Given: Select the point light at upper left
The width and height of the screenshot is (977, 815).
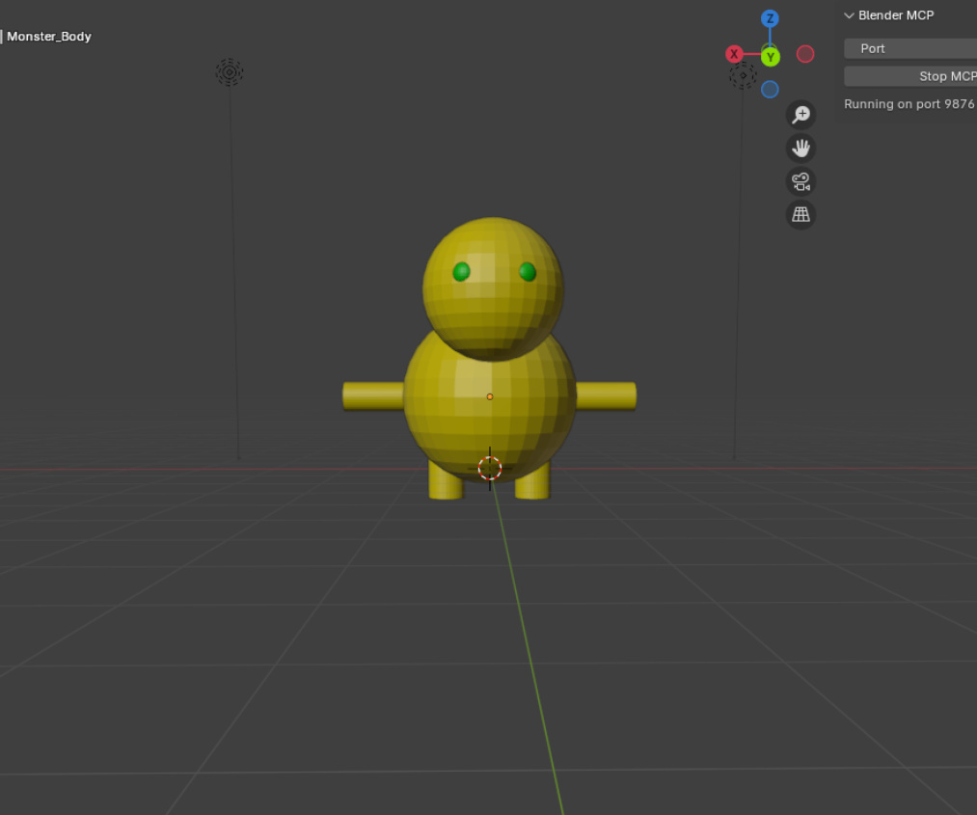Looking at the screenshot, I should click(229, 72).
